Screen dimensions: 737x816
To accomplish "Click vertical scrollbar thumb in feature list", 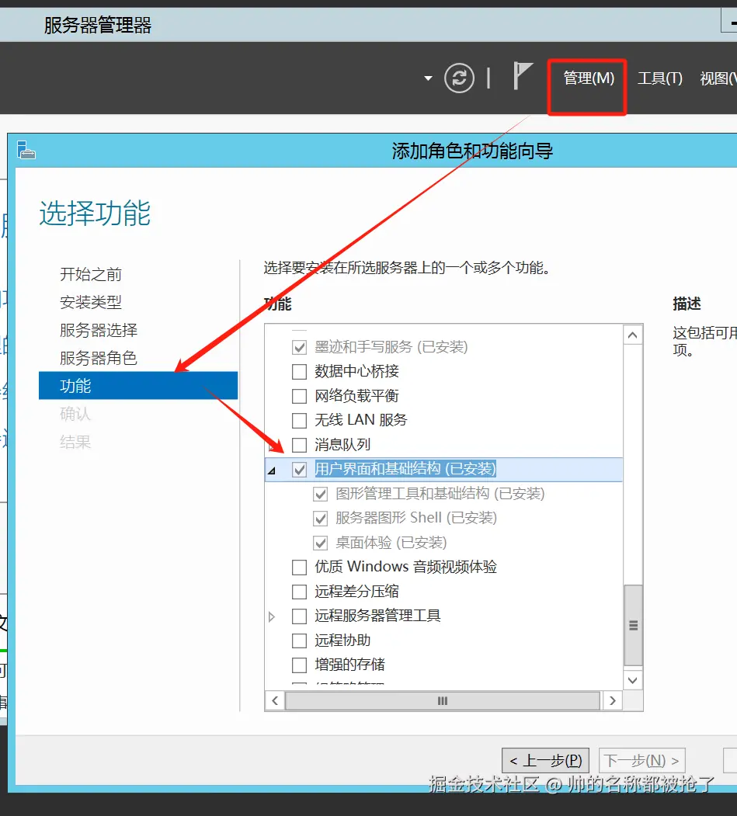I will coord(634,626).
